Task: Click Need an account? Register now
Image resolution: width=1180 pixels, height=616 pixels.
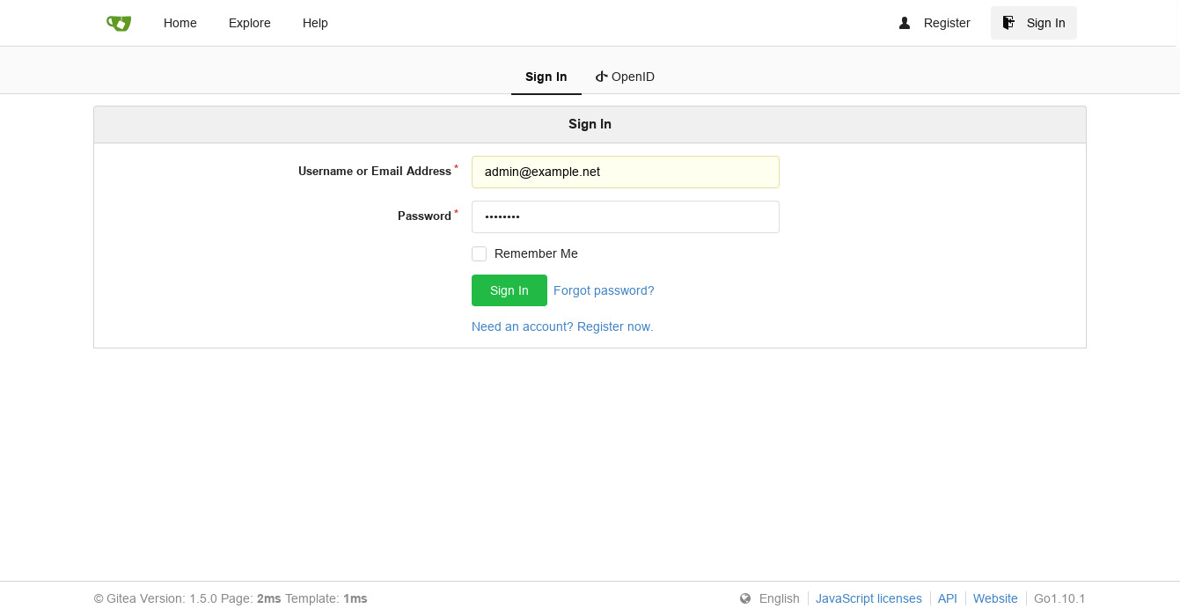Action: coord(562,326)
